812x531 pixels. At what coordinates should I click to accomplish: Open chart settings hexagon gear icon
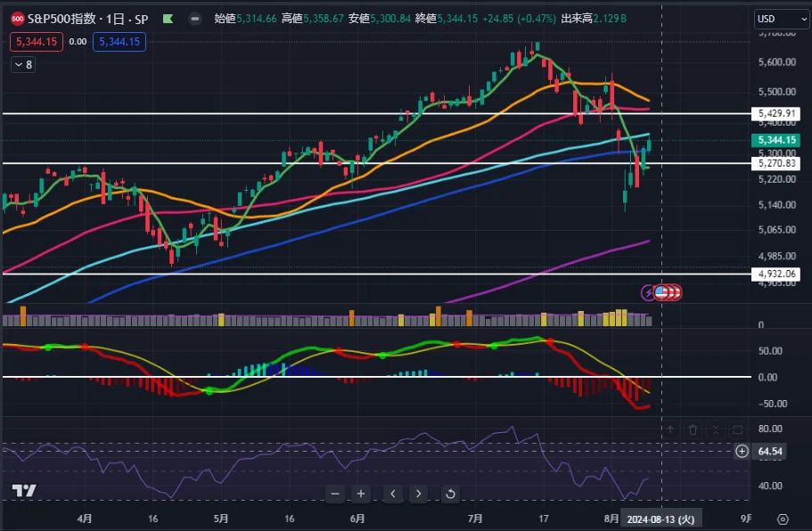tap(783, 519)
